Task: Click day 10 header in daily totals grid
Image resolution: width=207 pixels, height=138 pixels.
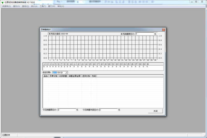Action: pyautogui.click(x=71, y=64)
